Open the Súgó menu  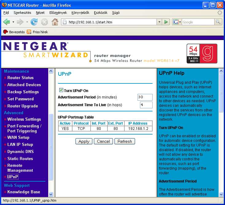(x=116, y=13)
